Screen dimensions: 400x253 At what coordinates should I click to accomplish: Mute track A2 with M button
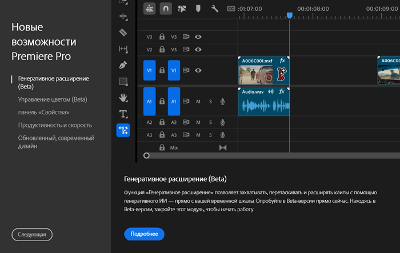198,122
